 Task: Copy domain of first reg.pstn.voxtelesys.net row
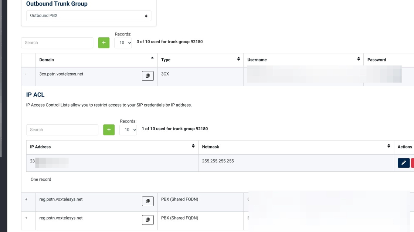tap(147, 201)
